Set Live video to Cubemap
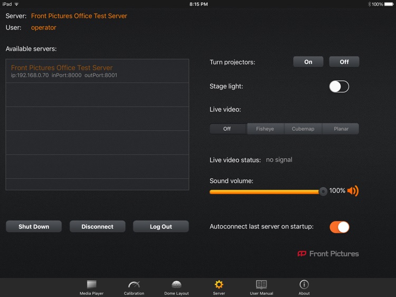Screen dimensions: 396x297 coord(303,129)
